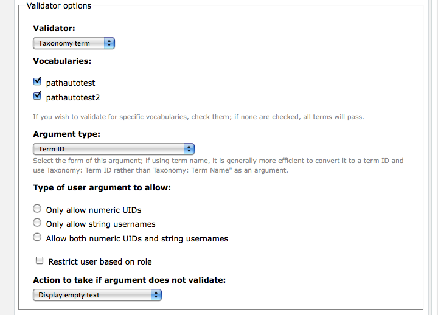The image size is (438, 315).
Task: Select the Only allow numeric UIDs radio button
Action: click(x=37, y=209)
